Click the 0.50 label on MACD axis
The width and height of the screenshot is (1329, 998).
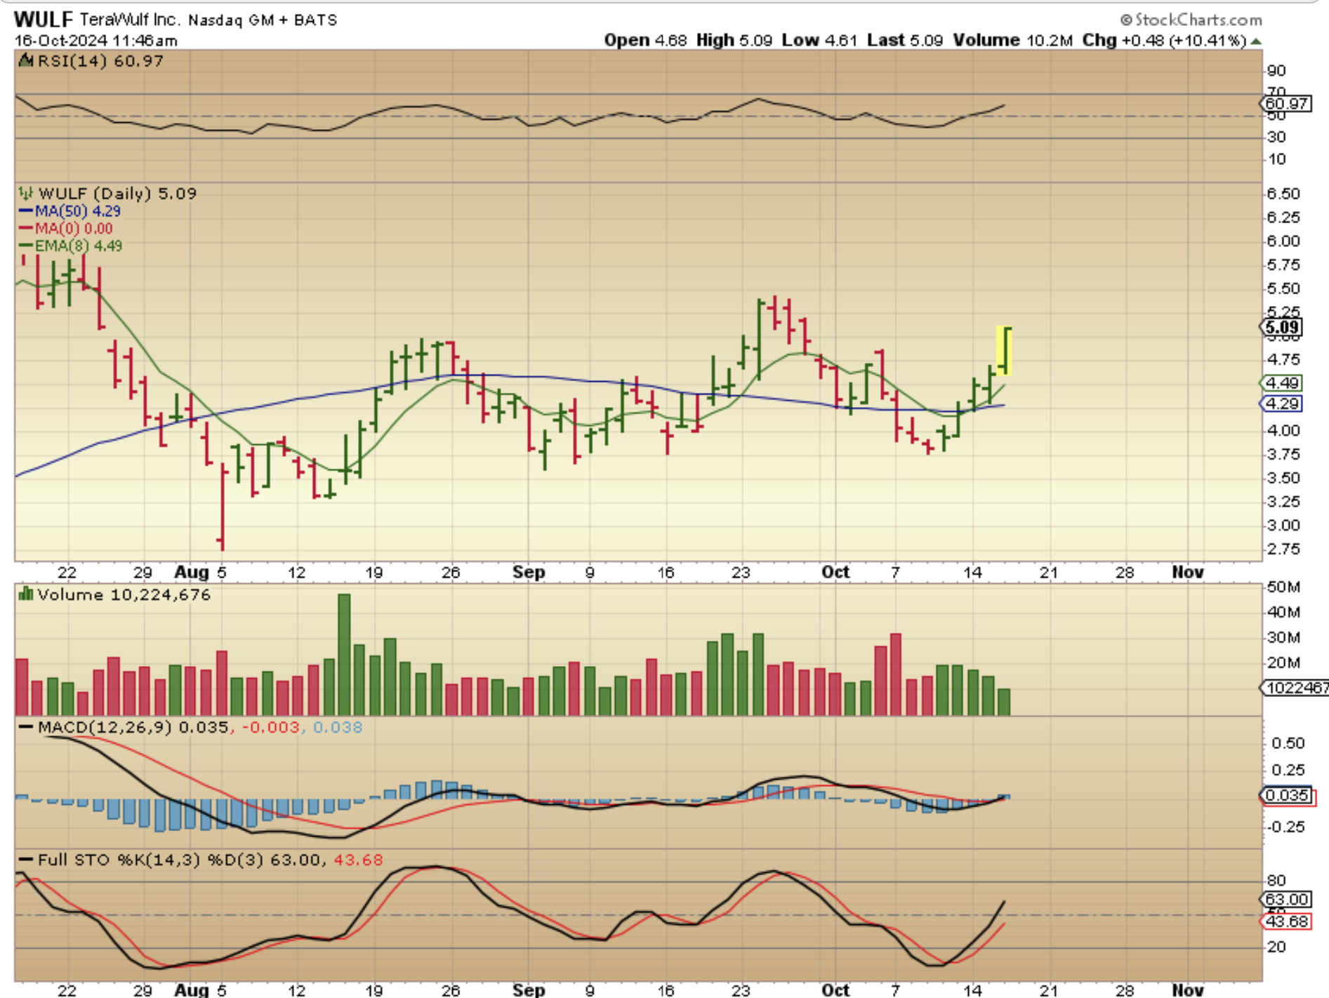pyautogui.click(x=1288, y=743)
